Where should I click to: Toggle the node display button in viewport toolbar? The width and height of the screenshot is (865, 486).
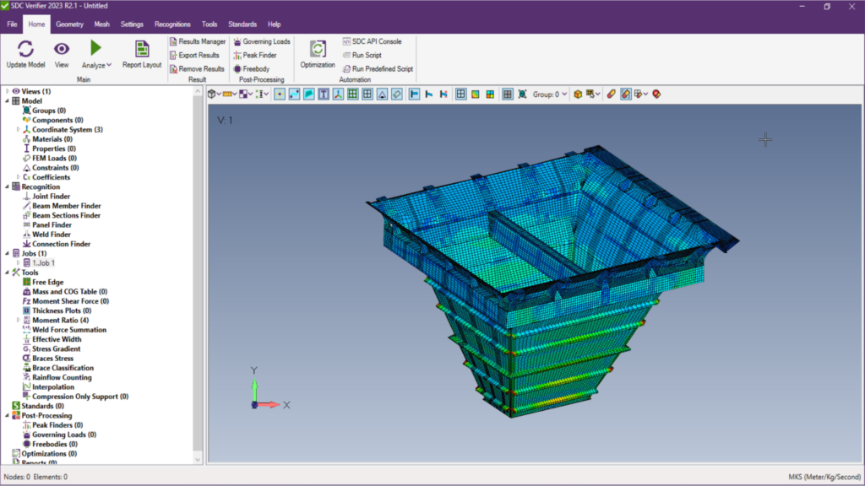point(279,94)
